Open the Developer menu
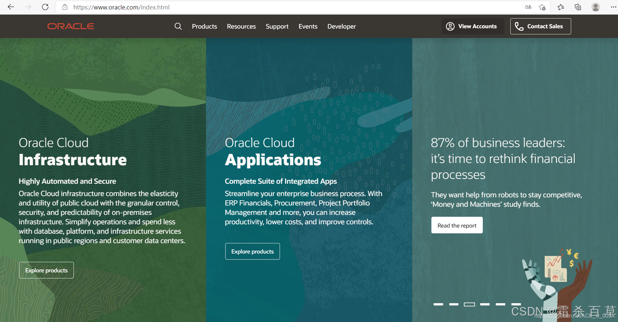This screenshot has width=618, height=322. coord(342,27)
